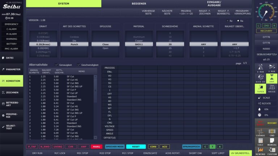Image resolution: width=278 pixels, height=156 pixels.
Task: Enable the Geschwindigkeit checkbox
Action: click(x=79, y=65)
